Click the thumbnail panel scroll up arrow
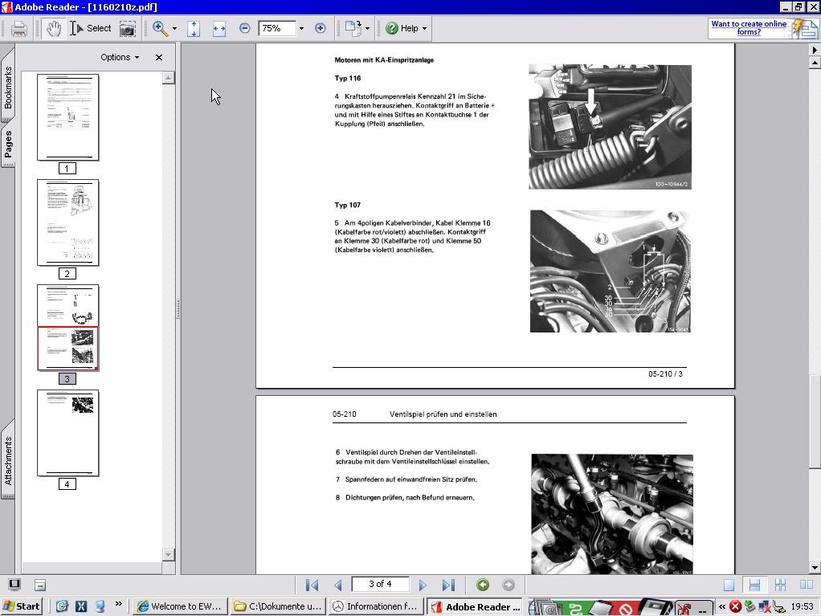821x616 pixels. (x=168, y=78)
